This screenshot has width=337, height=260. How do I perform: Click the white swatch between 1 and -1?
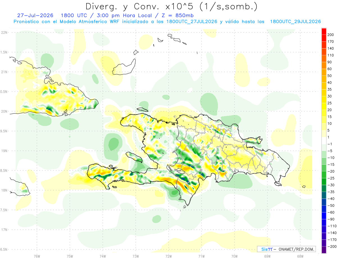pos(324,141)
